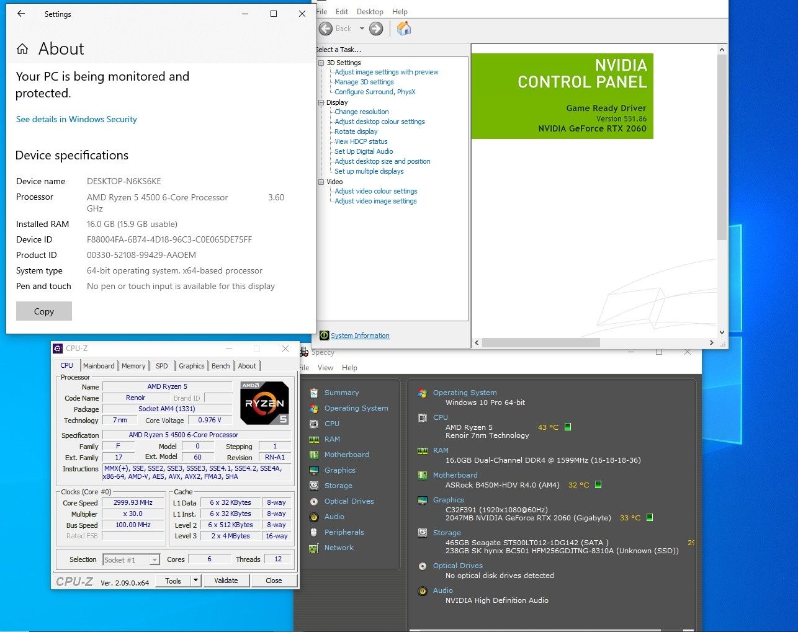Open the Graphics tab in CPU-Z
The width and height of the screenshot is (798, 632).
192,366
